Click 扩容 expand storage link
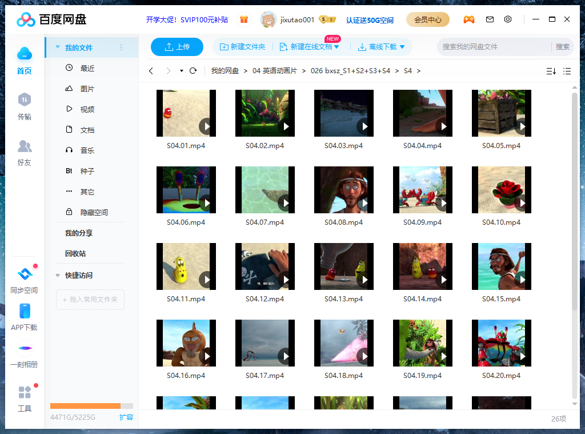The height and width of the screenshot is (434, 585). [x=126, y=417]
